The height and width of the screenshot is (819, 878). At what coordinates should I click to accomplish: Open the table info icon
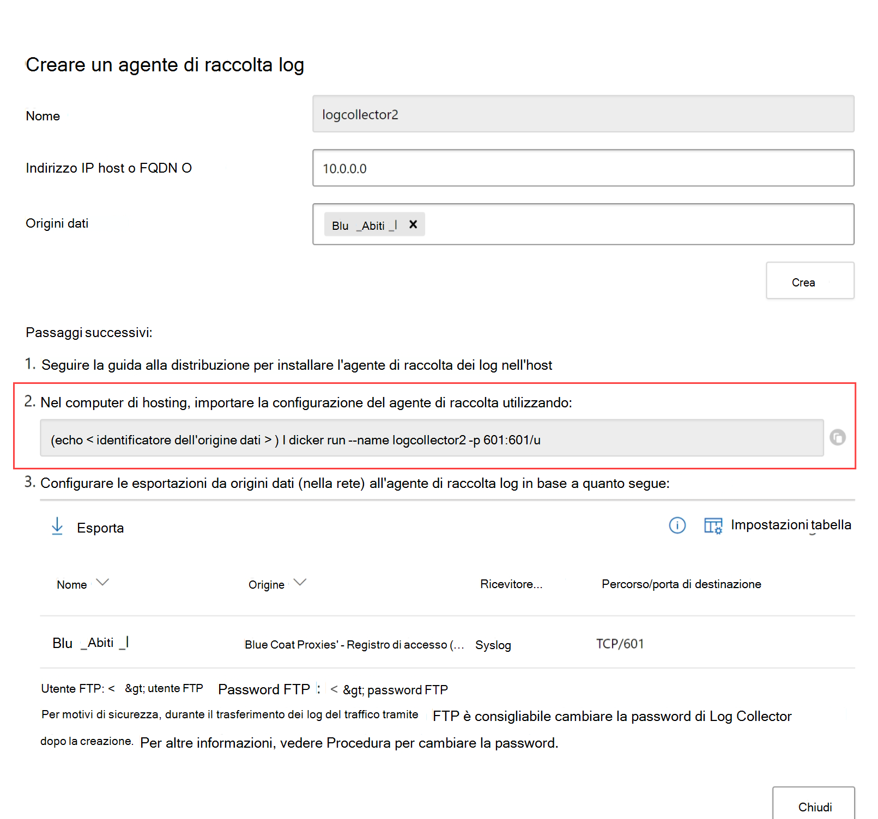tap(677, 525)
